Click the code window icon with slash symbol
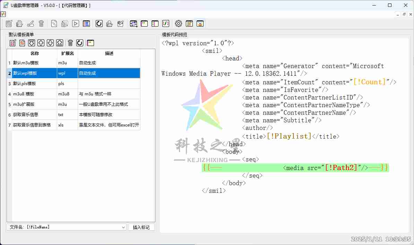The width and height of the screenshot is (414, 245). (x=166, y=23)
